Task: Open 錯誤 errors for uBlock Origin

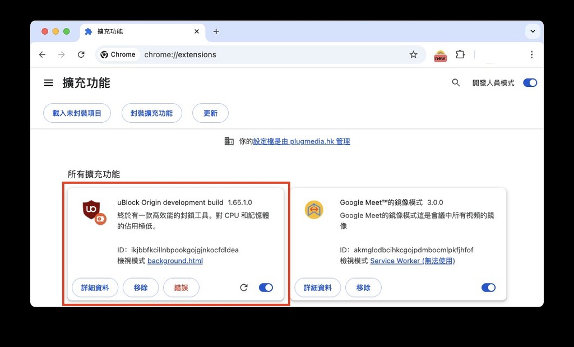Action: 181,288
